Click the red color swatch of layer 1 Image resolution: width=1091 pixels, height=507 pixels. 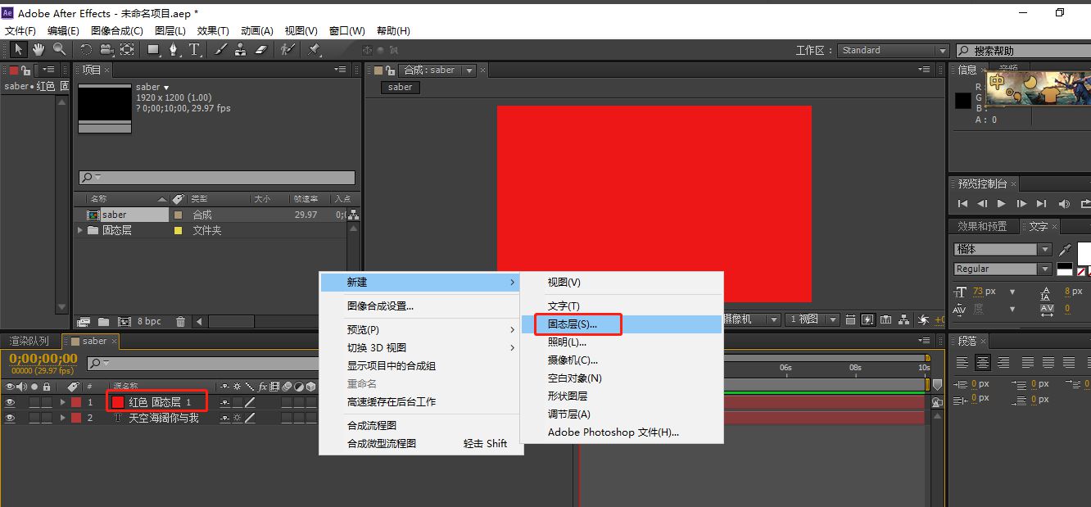[117, 401]
